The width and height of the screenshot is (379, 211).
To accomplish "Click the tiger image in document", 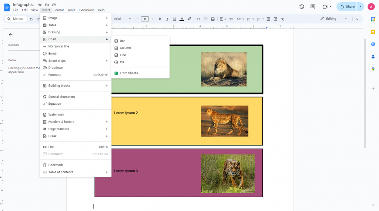I will (228, 174).
